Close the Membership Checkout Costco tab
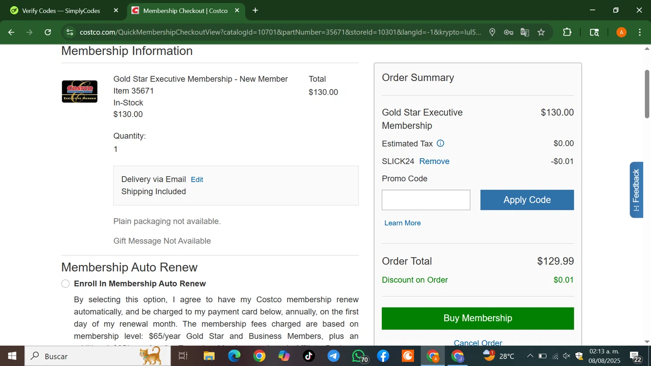 [x=237, y=10]
